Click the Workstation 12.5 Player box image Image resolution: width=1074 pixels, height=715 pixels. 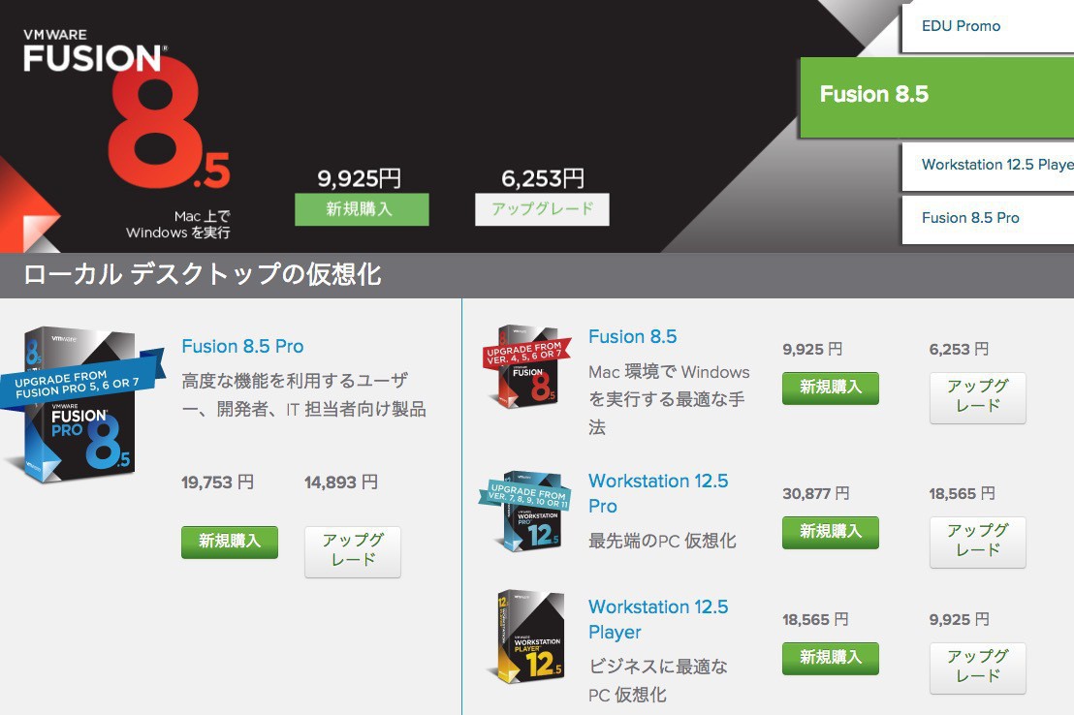click(526, 637)
